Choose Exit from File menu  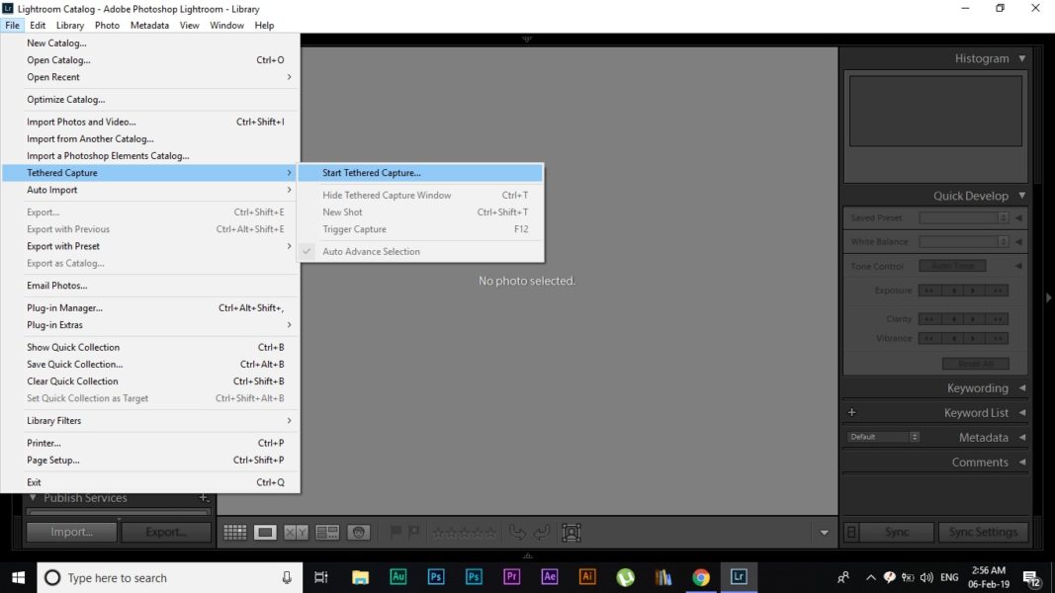tap(150, 482)
